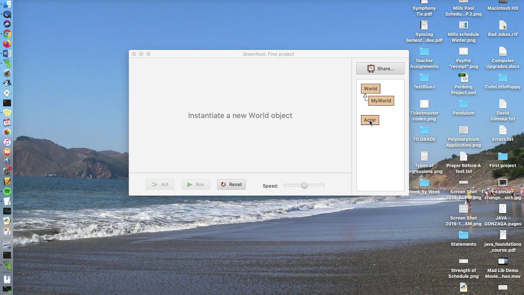Open Terminal from the dock

7,103
